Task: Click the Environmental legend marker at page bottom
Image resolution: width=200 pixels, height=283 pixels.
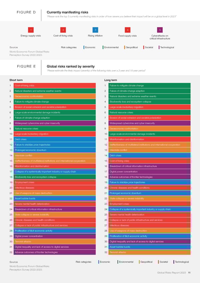Action: [118, 262]
